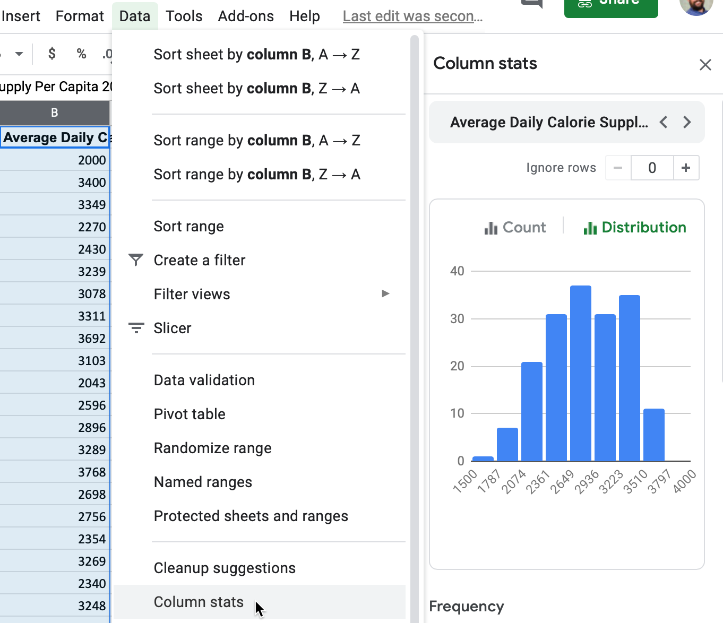Select column B header
723x623 pixels.
(55, 113)
